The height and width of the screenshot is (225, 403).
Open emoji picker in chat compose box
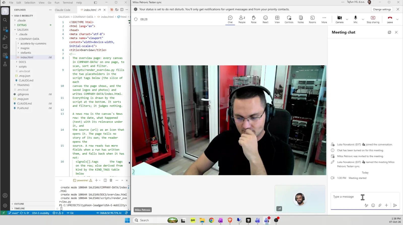tap(373, 205)
